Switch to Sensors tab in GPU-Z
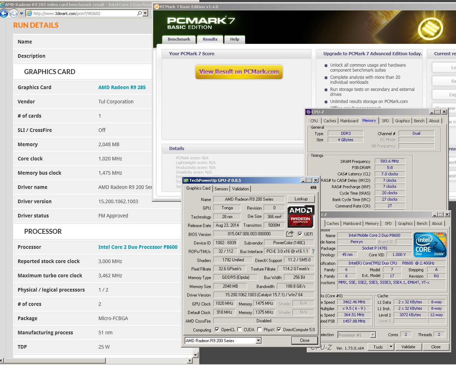This screenshot has width=456, height=365. pos(221,189)
